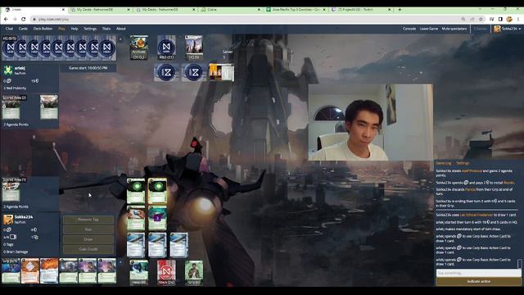The image size is (524, 295).
Task: Switch to the Asia-Pacific Top 8 Decklists tab
Action: click(296, 10)
